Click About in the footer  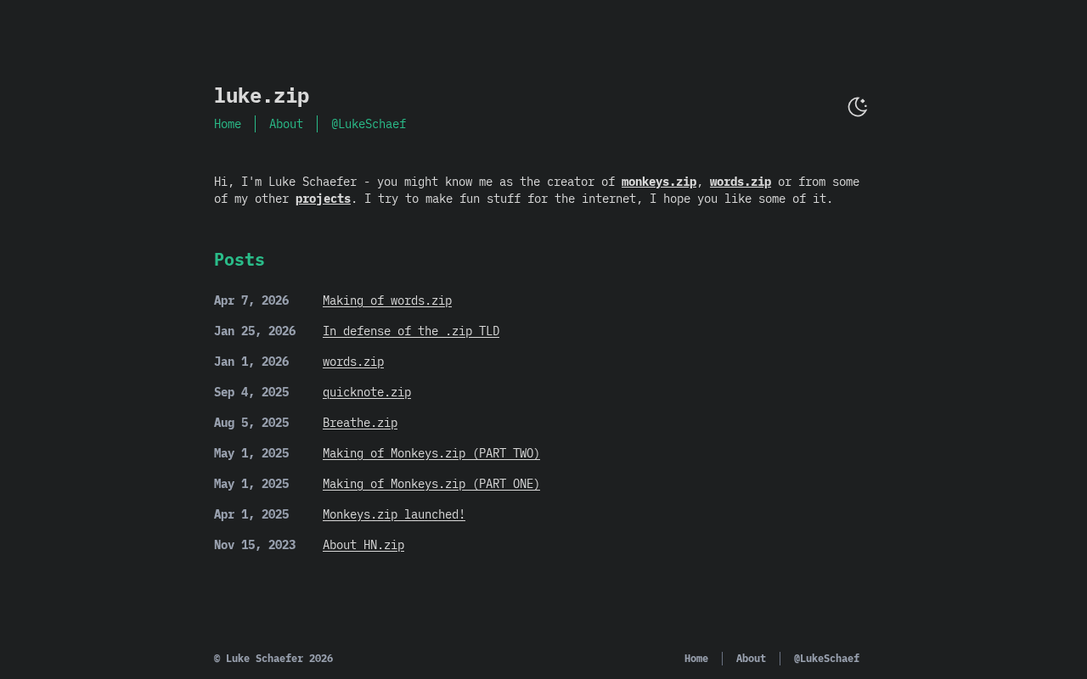coord(751,659)
